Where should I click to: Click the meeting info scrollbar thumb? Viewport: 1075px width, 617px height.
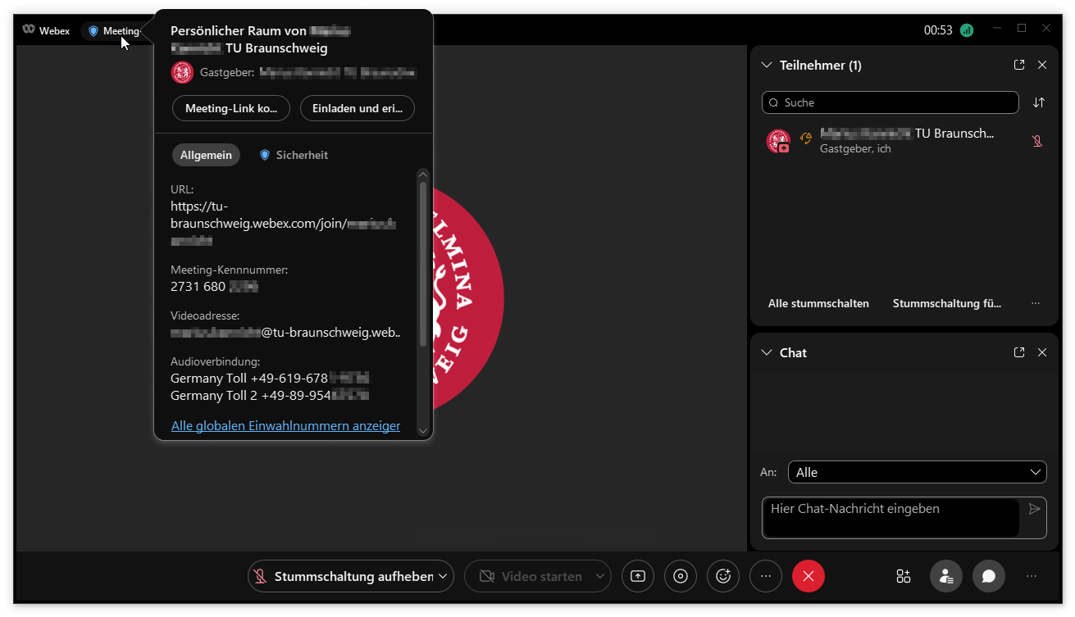click(423, 264)
